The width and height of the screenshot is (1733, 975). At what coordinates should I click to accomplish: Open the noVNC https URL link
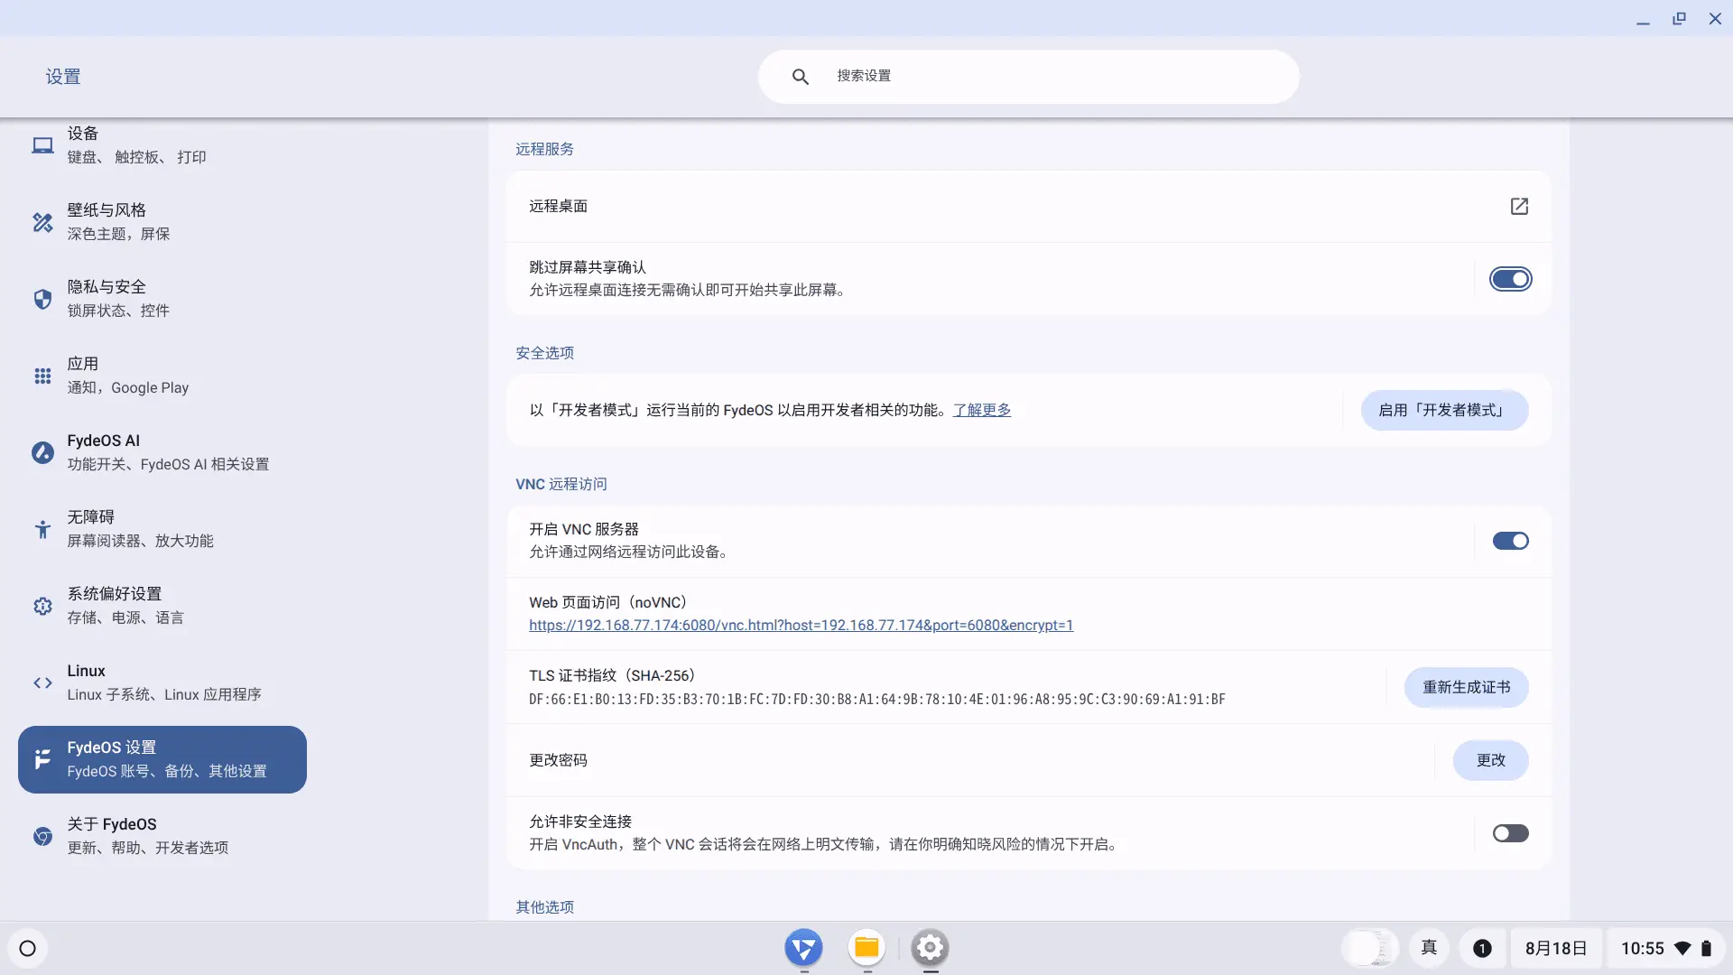coord(801,626)
